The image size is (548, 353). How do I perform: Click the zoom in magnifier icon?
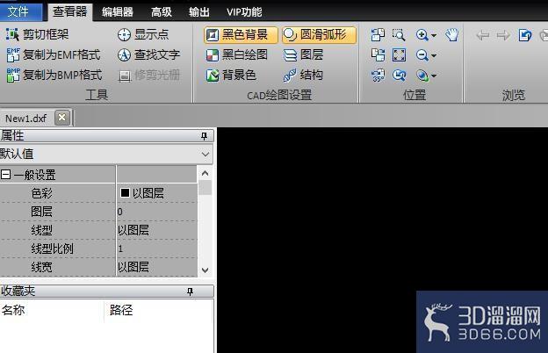click(422, 34)
